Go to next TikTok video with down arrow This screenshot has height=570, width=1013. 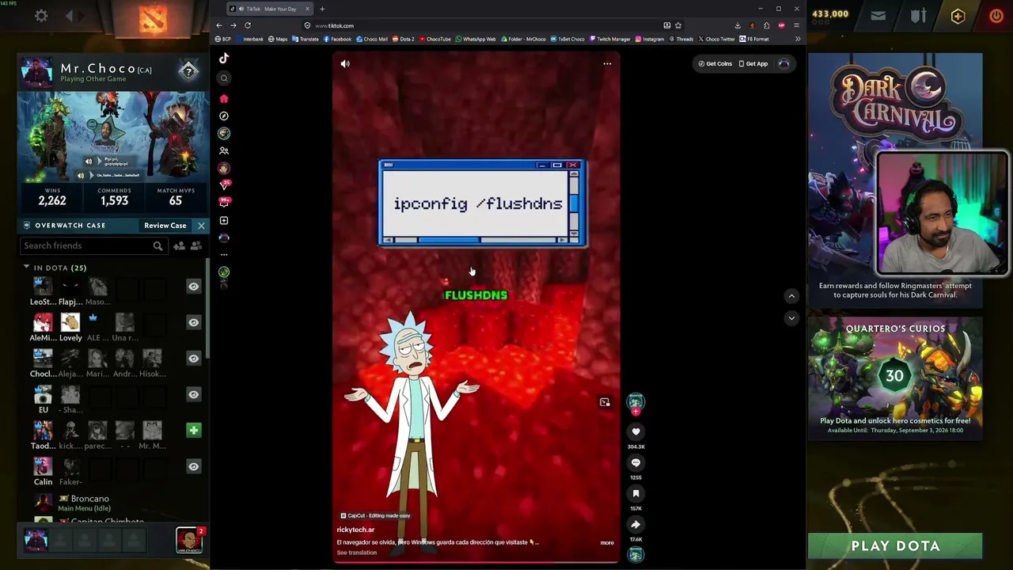[x=791, y=318]
